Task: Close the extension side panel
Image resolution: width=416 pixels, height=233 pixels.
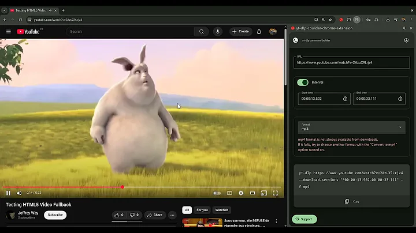Action: [x=411, y=28]
